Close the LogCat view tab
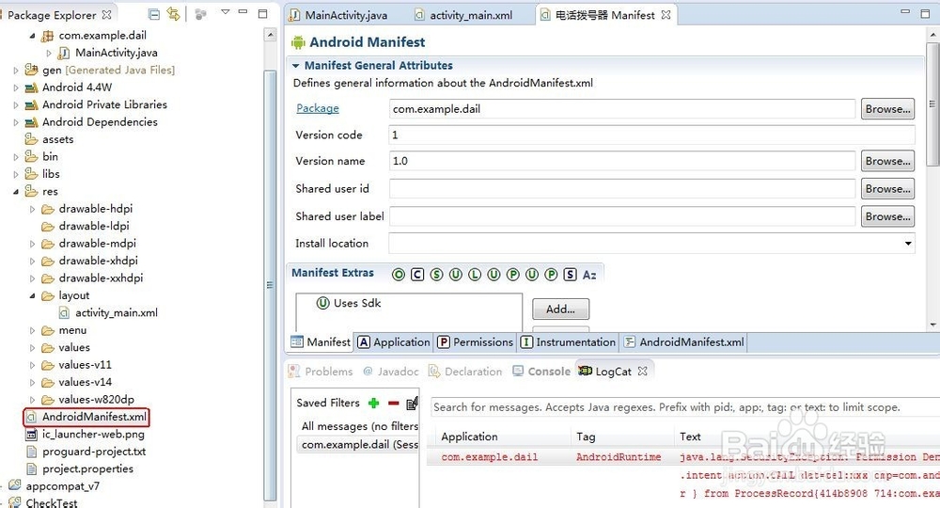The image size is (940, 508). [x=642, y=372]
